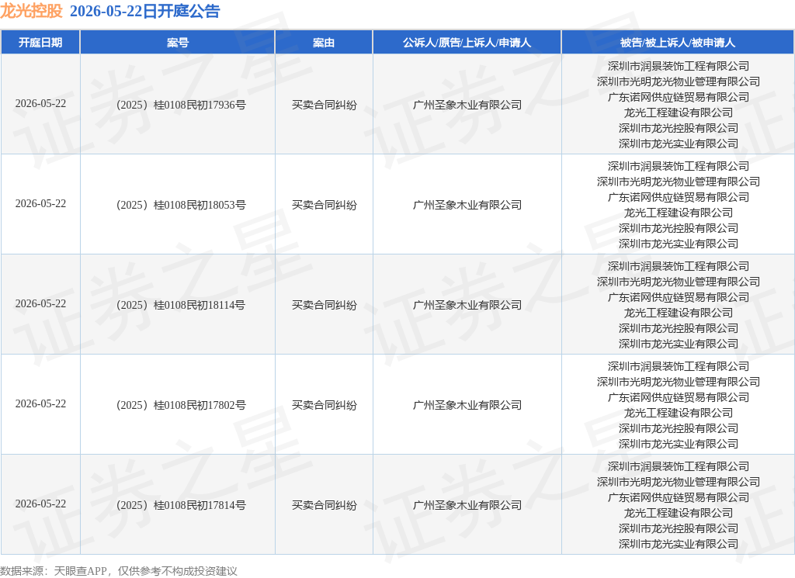Click the date in the 17936号 row
This screenshot has height=578, width=795.
click(x=40, y=104)
